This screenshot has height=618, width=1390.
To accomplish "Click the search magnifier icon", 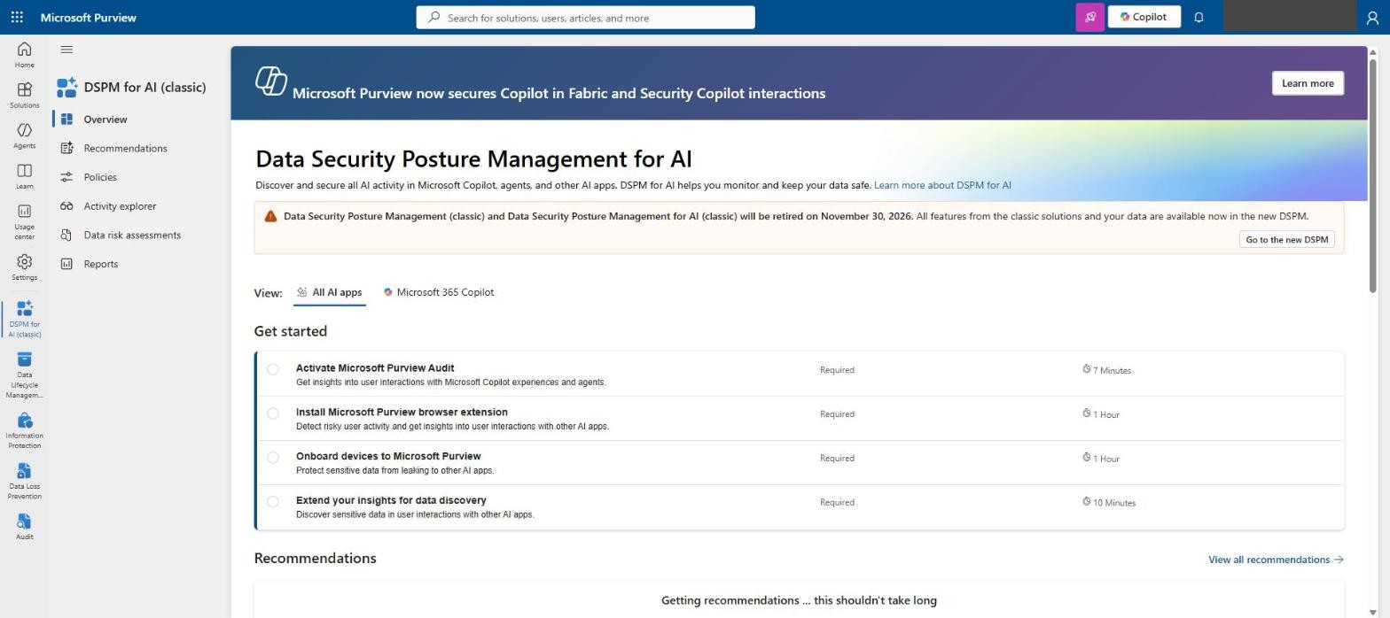I will coord(433,17).
